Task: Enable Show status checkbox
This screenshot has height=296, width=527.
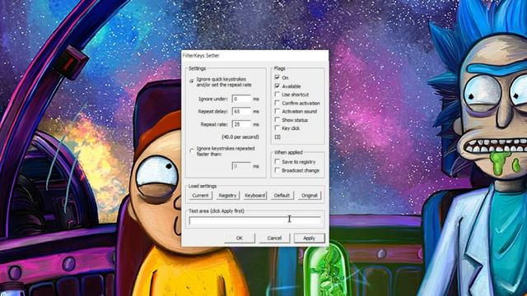Action: [x=277, y=119]
